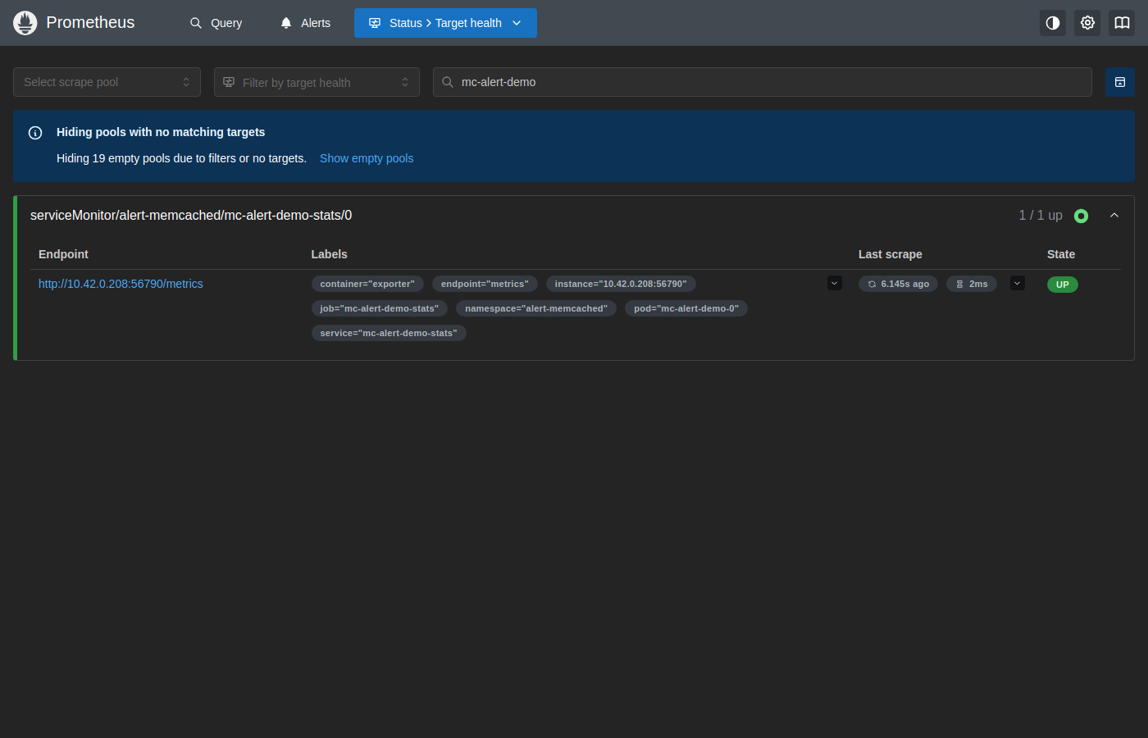Click the 6.145s ago last scrape badge
The image size is (1148, 738).
tap(898, 284)
